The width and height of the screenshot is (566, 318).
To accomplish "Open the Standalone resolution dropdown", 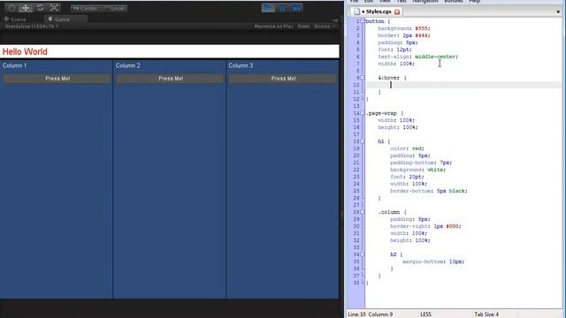I will (x=32, y=26).
